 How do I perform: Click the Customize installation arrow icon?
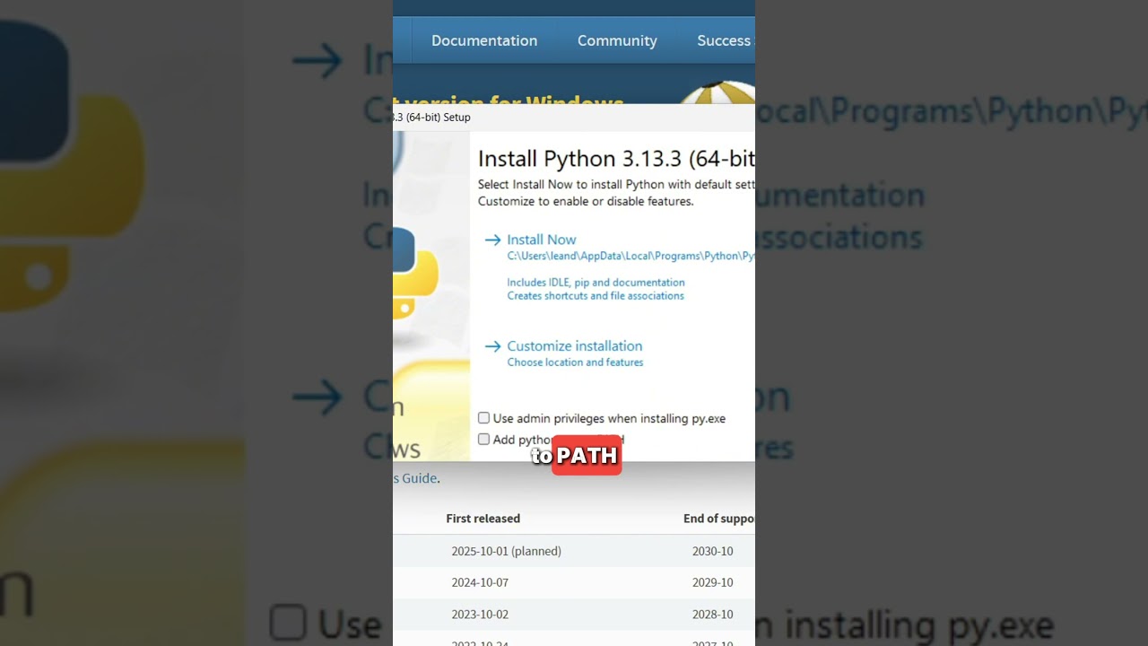(492, 345)
